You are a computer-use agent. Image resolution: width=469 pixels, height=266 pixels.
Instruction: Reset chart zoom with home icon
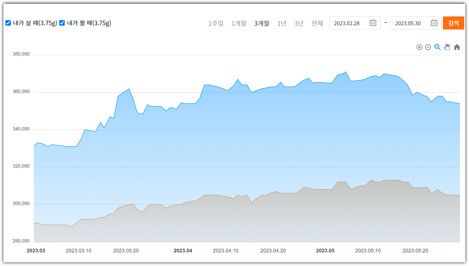pos(457,47)
